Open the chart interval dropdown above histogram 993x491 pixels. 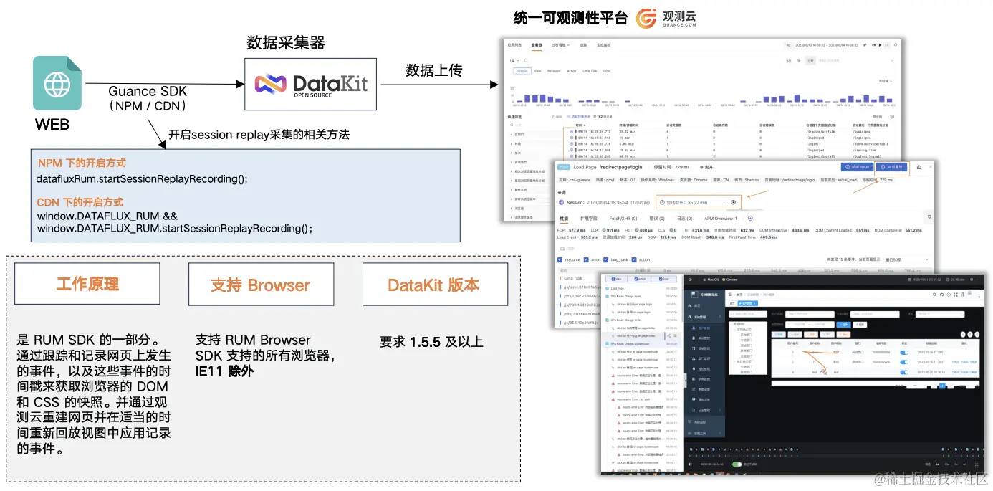(x=885, y=81)
